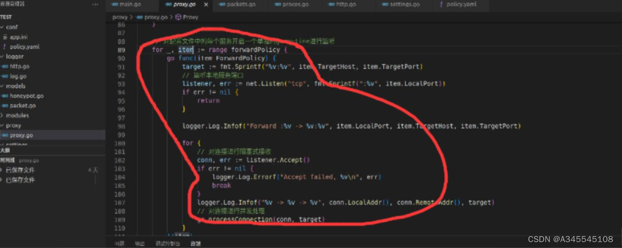Expand the second 已保存文件 timeline entry
Viewport: 622px width, 248px height.
[20, 180]
